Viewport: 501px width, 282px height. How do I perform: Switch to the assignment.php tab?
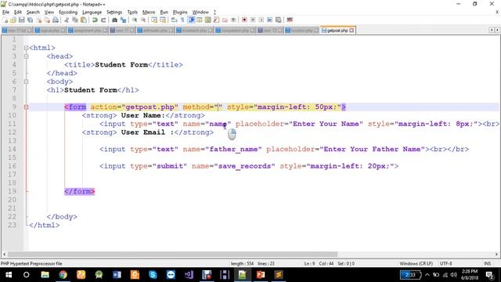tap(87, 31)
